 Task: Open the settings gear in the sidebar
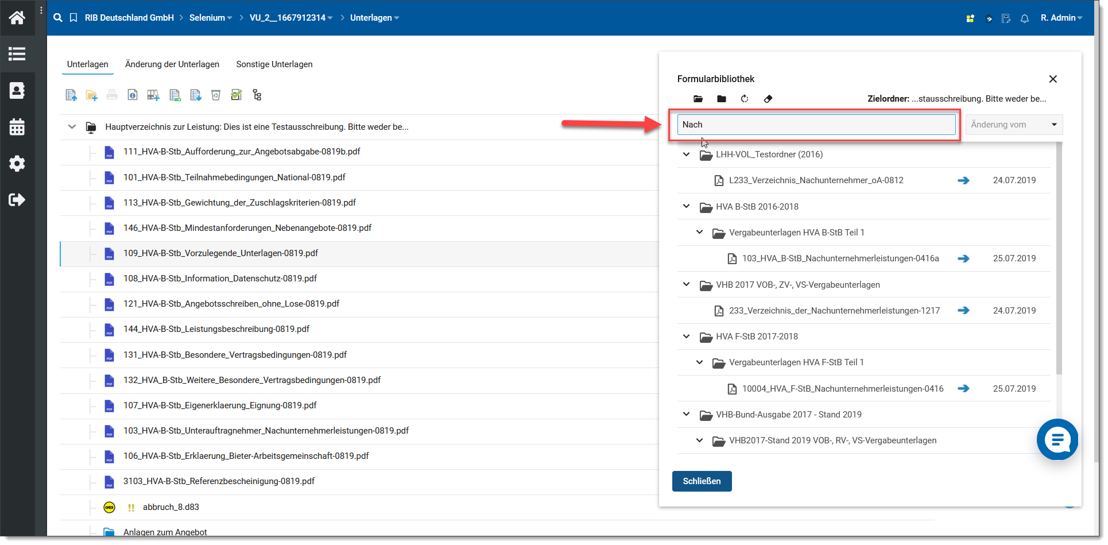click(17, 164)
